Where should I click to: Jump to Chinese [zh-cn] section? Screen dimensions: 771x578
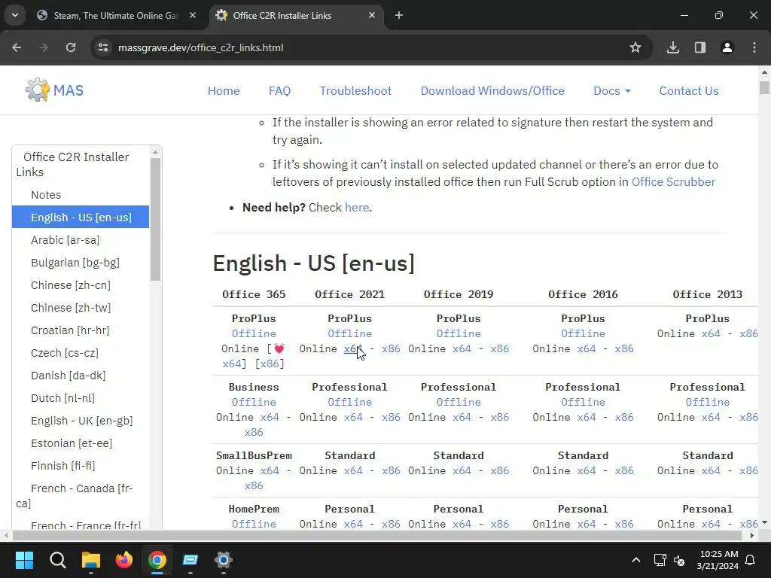click(x=71, y=285)
